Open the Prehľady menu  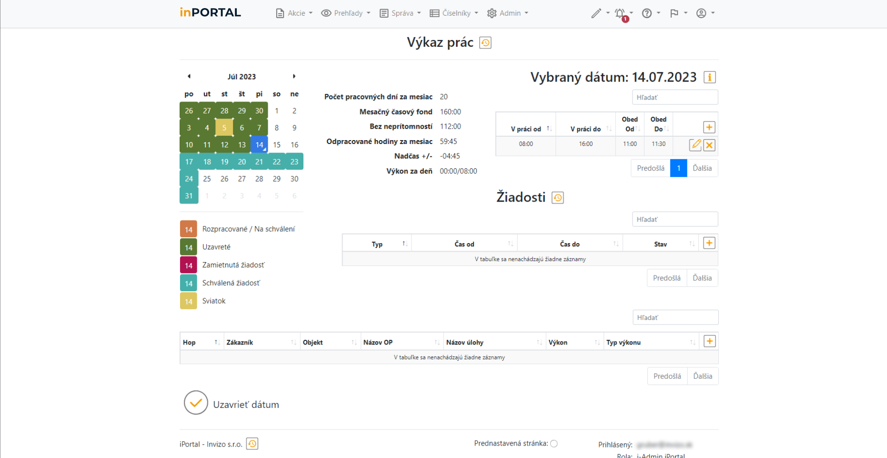345,13
